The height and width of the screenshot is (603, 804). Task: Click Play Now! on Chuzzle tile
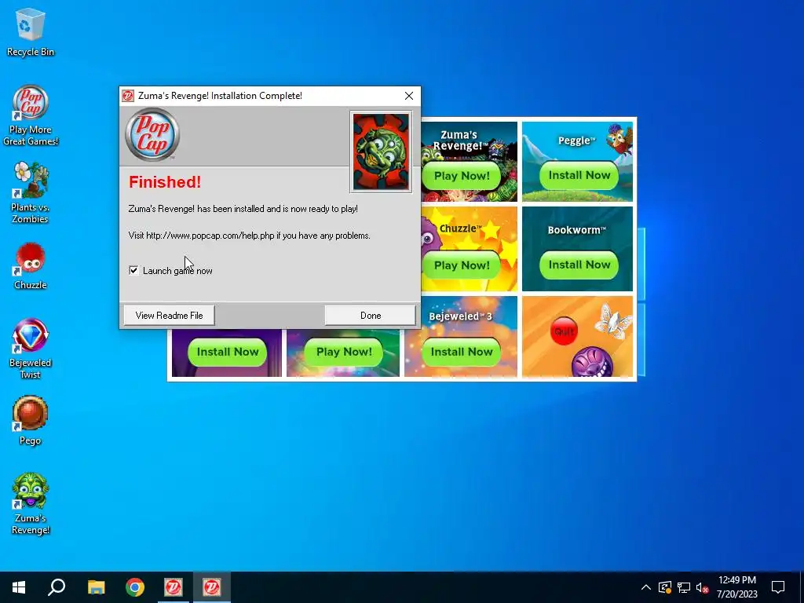[462, 265]
